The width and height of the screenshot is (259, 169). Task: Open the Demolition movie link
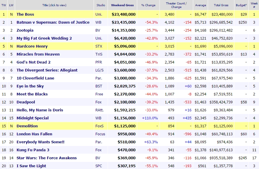(27, 126)
